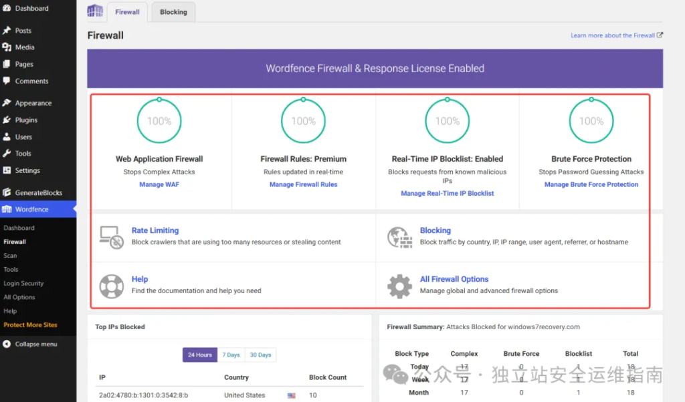Click the Brute Force Protection 100% circle
This screenshot has height=402, width=685.
point(591,121)
